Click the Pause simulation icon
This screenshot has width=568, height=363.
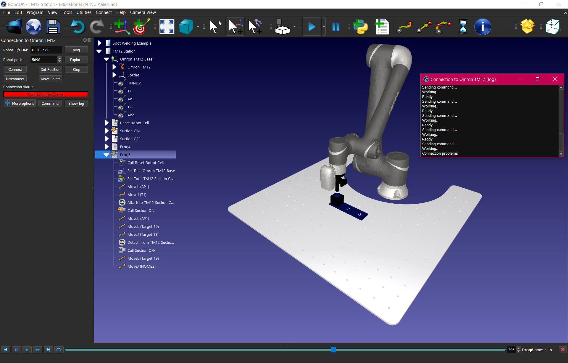pos(336,27)
